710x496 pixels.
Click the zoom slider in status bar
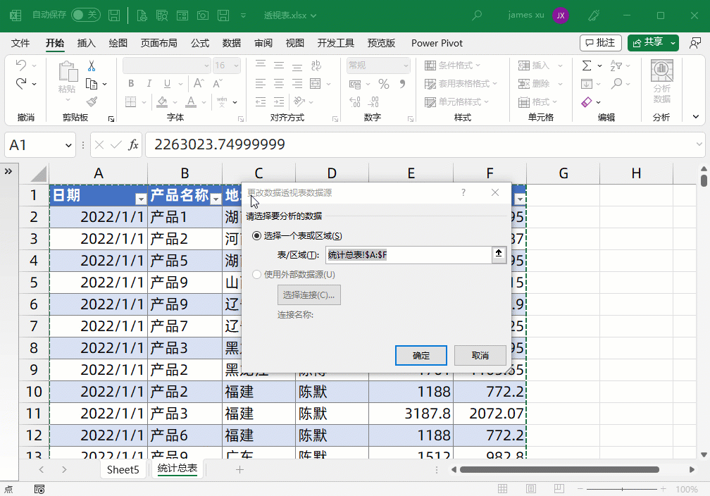tap(622, 489)
